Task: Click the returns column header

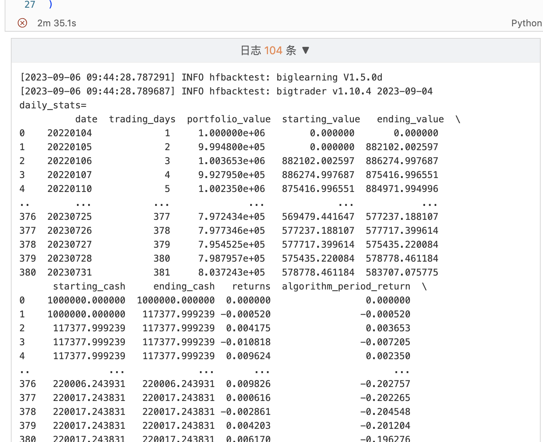Action: pos(251,286)
